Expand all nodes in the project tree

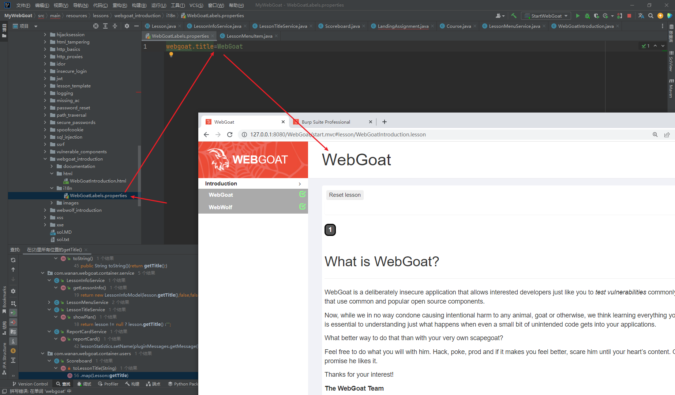point(105,26)
